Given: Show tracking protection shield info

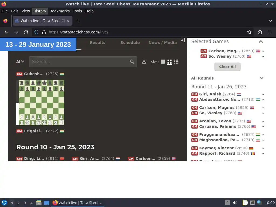Looking at the screenshot, I should pyautogui.click(x=36, y=32).
